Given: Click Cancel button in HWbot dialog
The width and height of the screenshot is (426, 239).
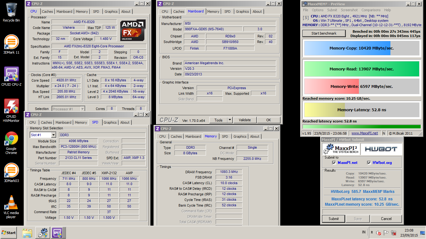Looking at the screenshot, I should (x=386, y=219).
